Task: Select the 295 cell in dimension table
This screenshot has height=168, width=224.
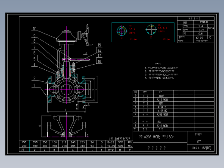Action: pos(73,146)
